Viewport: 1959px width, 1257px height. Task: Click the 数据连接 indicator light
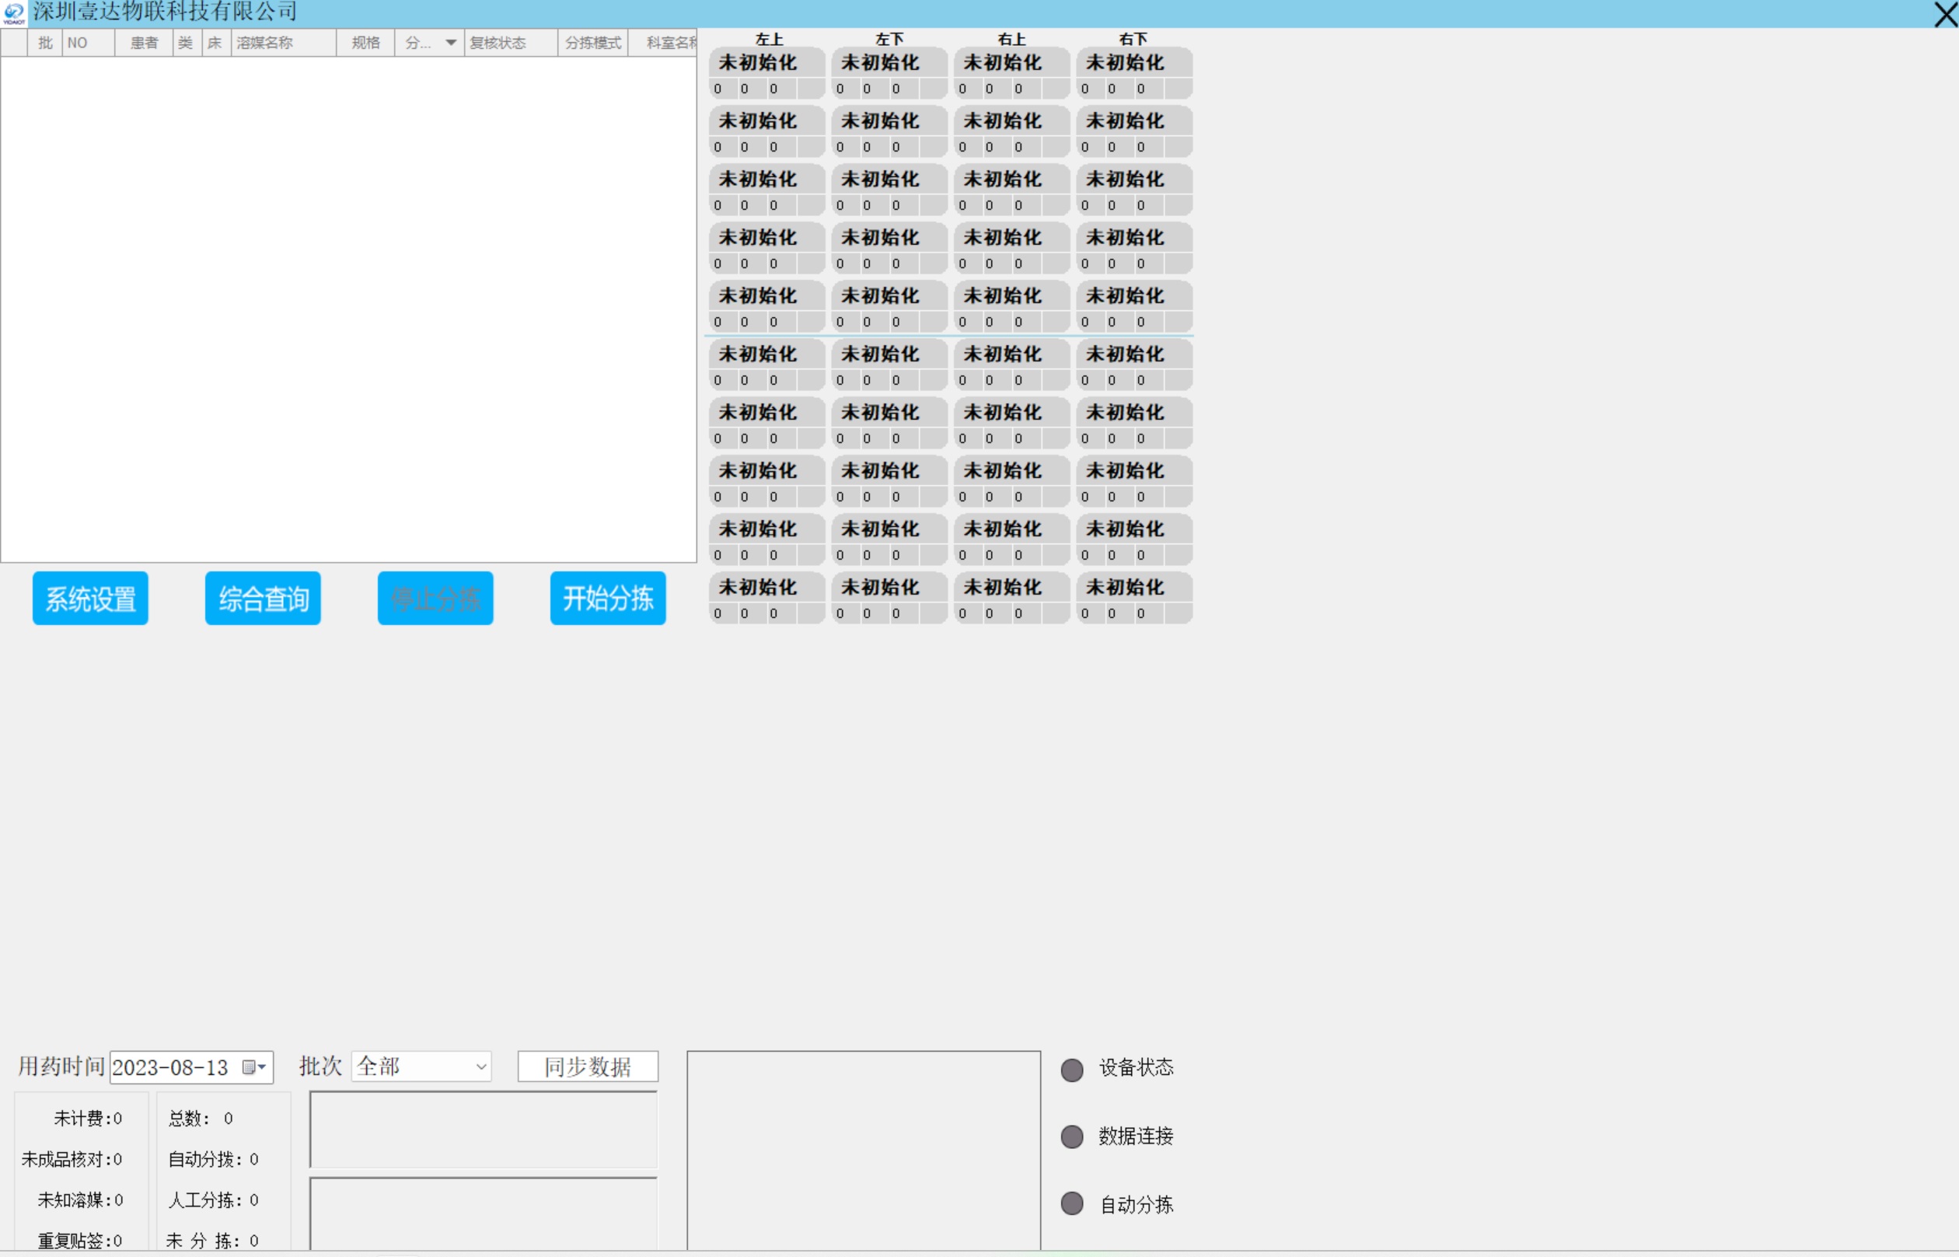click(x=1072, y=1137)
